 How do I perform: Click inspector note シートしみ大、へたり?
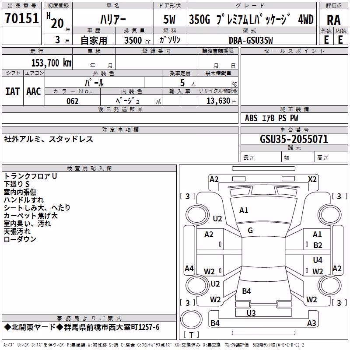pos(37,207)
